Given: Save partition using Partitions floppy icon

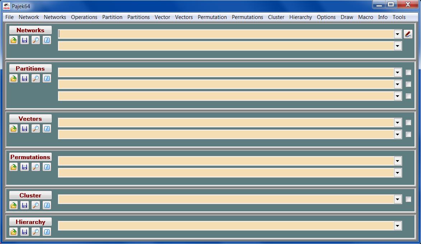Looking at the screenshot, I should (24, 78).
